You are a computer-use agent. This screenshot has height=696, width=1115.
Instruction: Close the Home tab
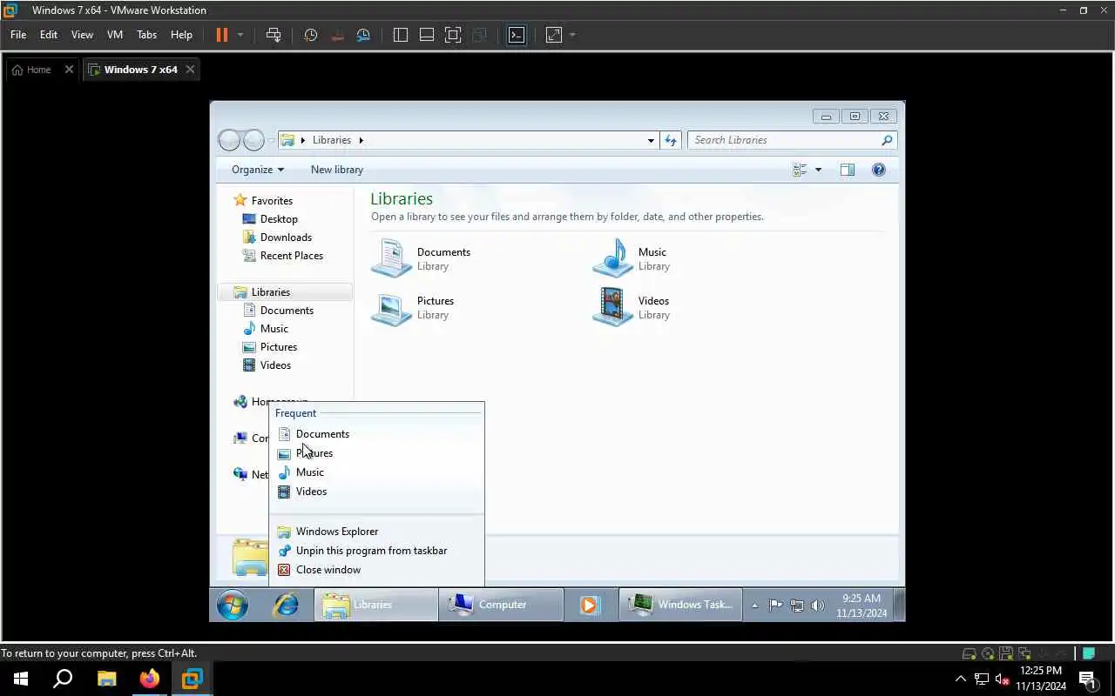pos(69,70)
